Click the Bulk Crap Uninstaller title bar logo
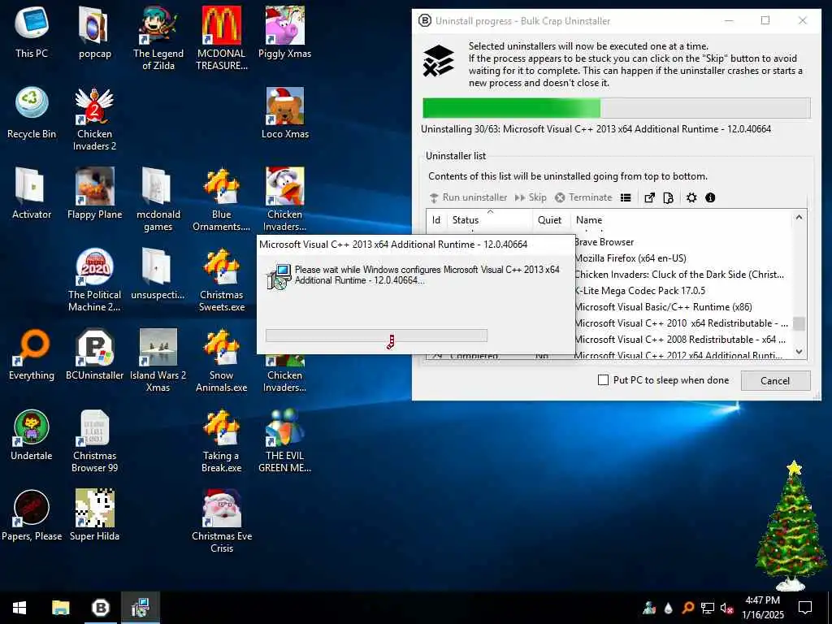This screenshot has height=624, width=832. (424, 20)
